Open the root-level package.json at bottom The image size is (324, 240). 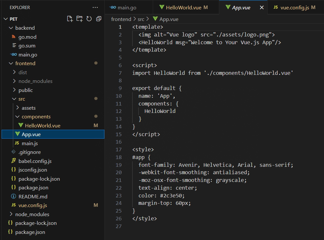click(x=53, y=232)
